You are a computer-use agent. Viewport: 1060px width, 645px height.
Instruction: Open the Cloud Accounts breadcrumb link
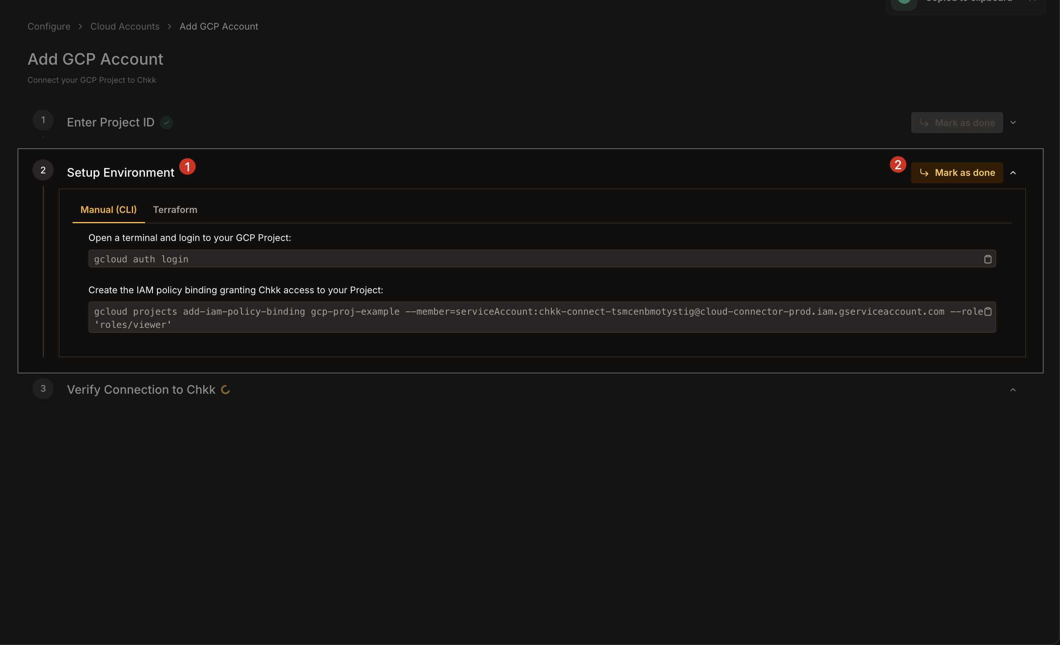(124, 26)
